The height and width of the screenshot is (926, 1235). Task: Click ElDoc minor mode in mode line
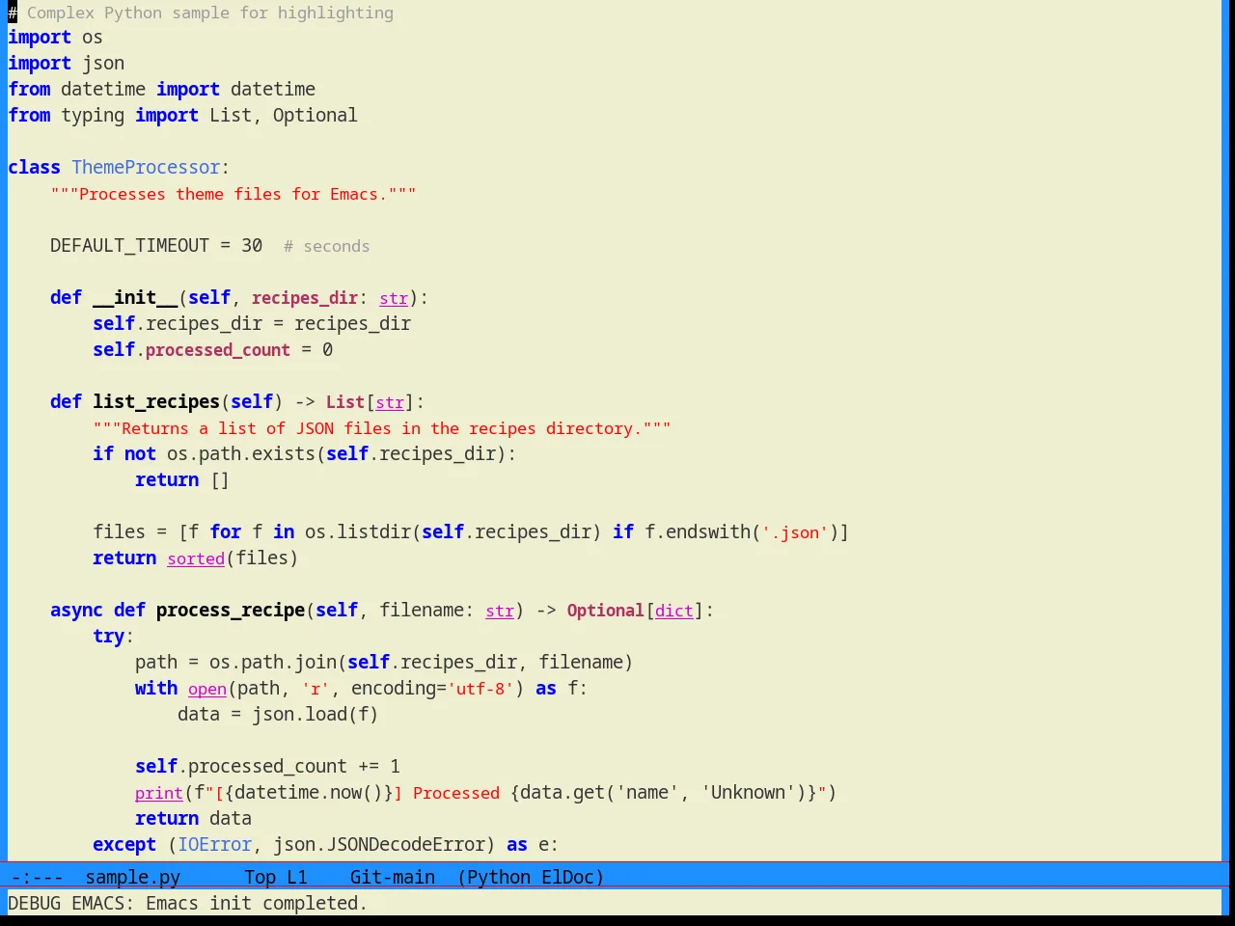tap(567, 877)
